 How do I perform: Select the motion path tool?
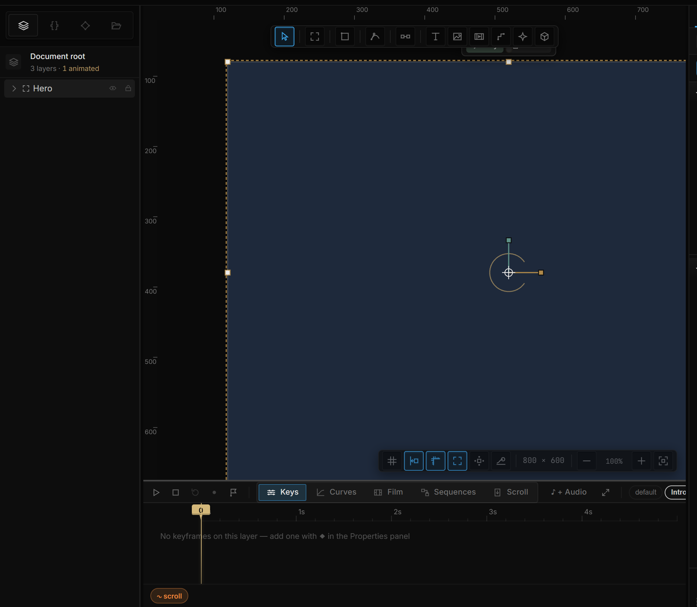[x=501, y=37]
